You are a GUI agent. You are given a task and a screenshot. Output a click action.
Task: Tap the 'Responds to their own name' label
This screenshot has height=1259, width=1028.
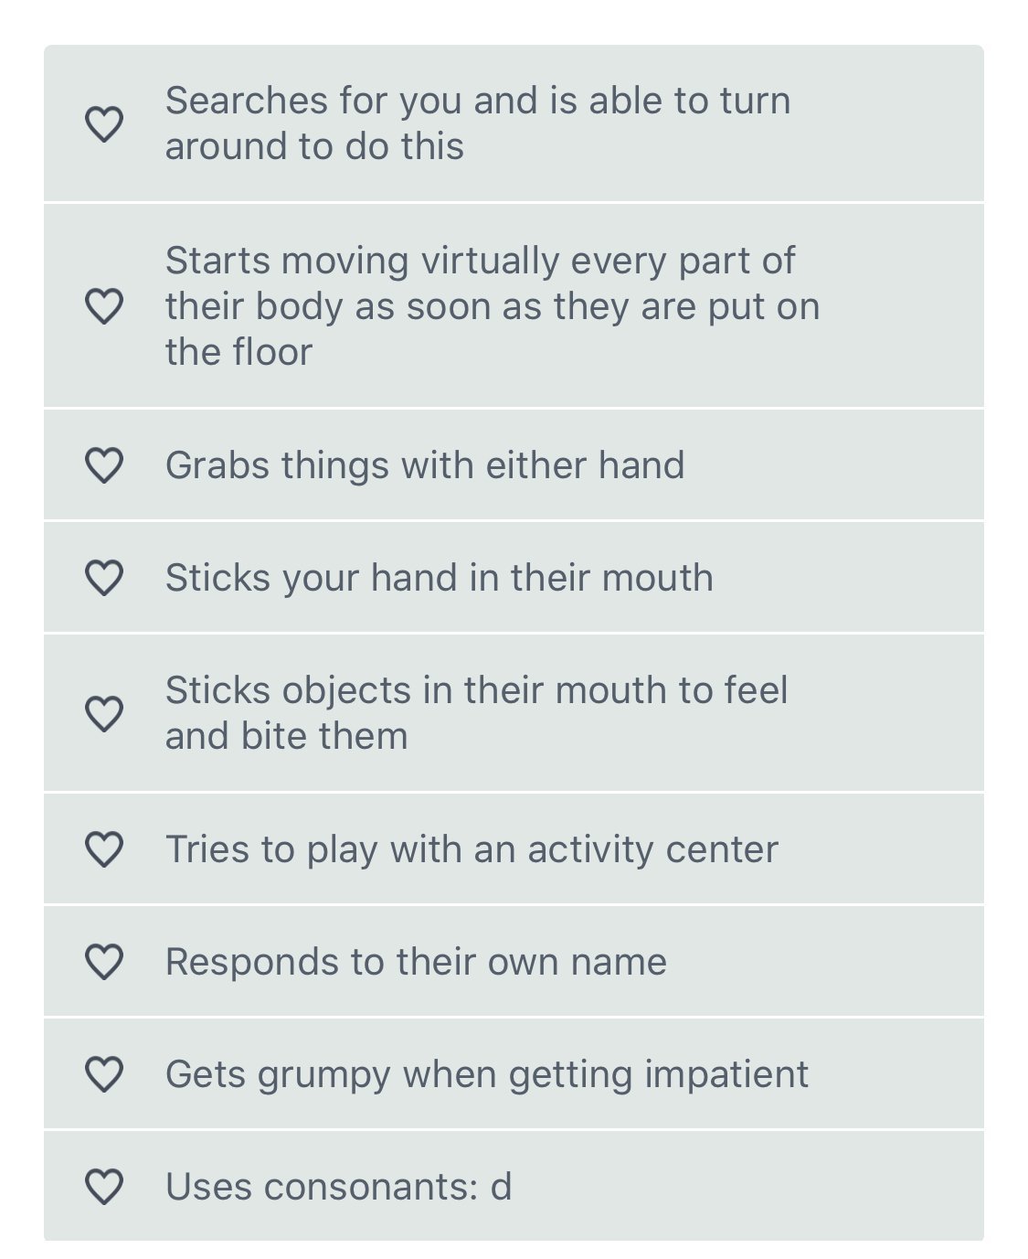(x=416, y=962)
